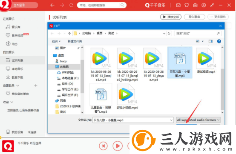Switch to mini mode icon

click(x=212, y=5)
